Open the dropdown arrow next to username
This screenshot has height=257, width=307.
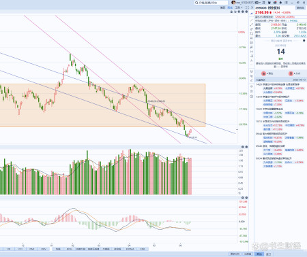(x=260, y=3)
